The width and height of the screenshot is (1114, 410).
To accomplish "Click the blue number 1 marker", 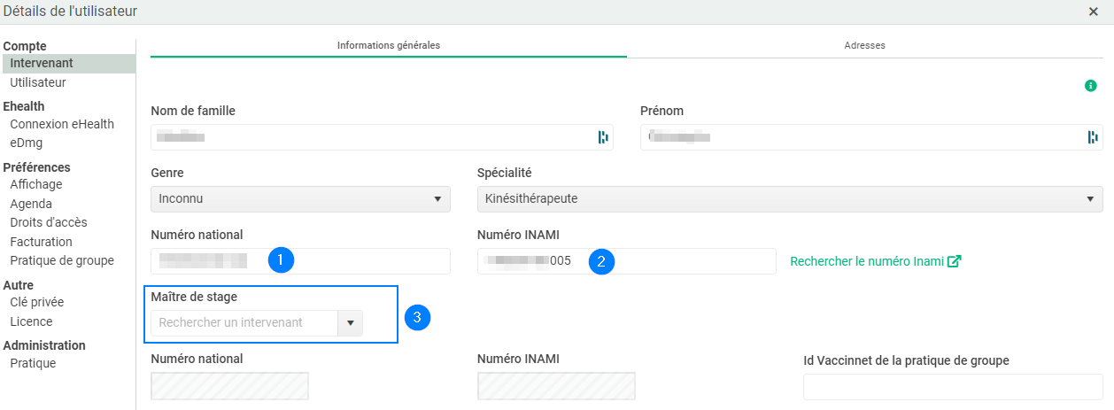I will pos(281,260).
